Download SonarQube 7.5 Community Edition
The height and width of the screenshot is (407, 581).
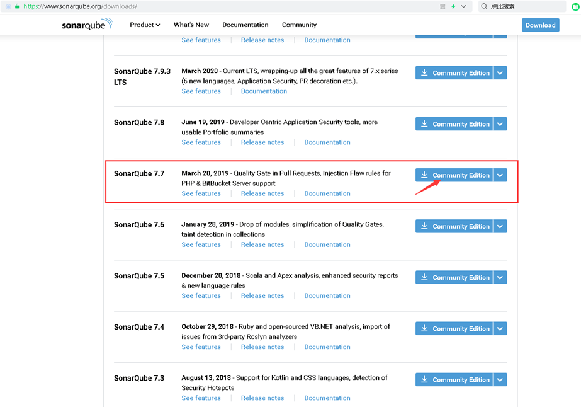point(454,278)
